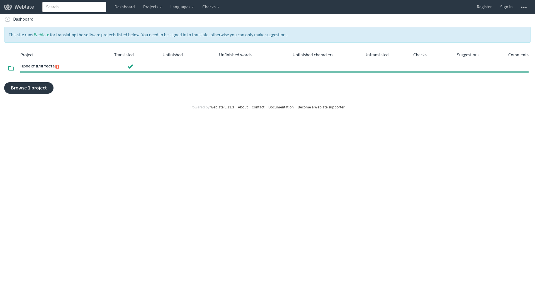Follow the Weblate link in info banner
Viewport: 535px width, 301px height.
pos(42,35)
